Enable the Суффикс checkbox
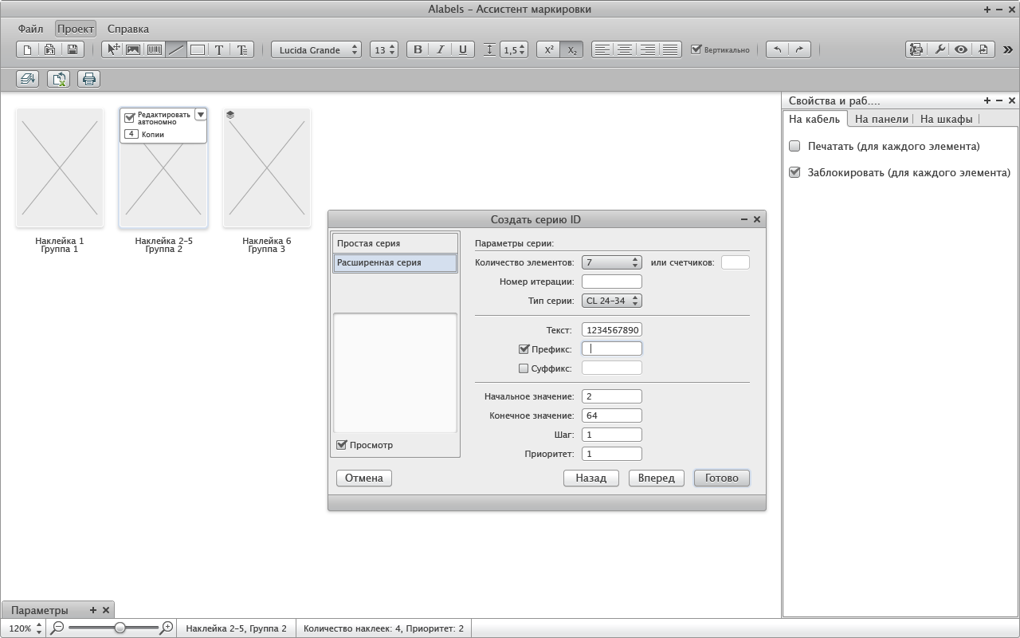Viewport: 1020px width, 638px height. pos(524,368)
